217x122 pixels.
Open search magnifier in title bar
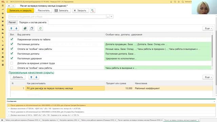tap(183, 2)
